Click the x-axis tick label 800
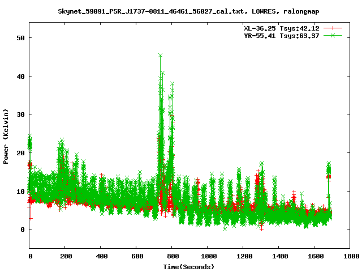This screenshot has width=362, height=272. pyautogui.click(x=173, y=256)
